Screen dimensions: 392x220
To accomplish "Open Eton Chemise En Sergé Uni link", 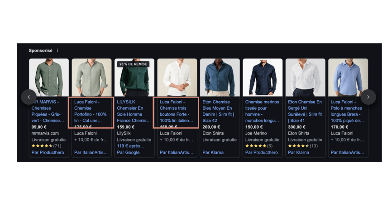I will coord(305,111).
